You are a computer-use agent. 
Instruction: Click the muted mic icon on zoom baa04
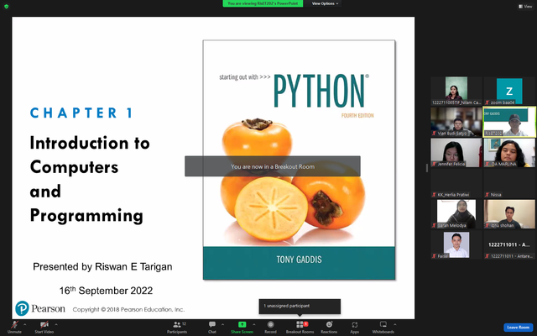click(487, 102)
